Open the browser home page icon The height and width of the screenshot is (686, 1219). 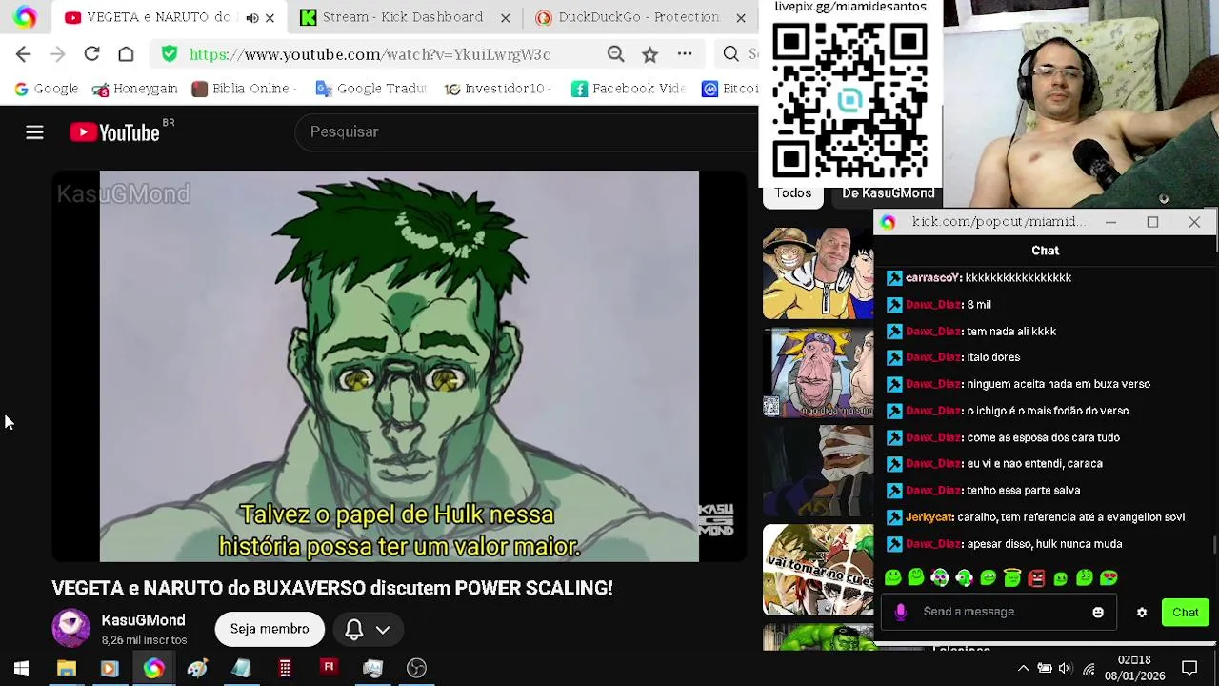[x=126, y=54]
